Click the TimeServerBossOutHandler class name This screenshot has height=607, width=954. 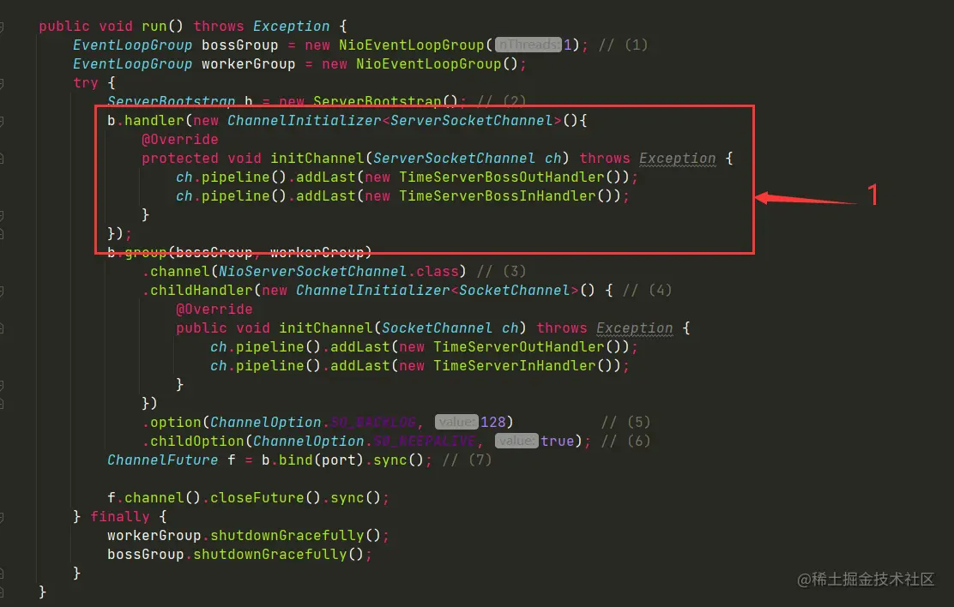[x=502, y=177]
